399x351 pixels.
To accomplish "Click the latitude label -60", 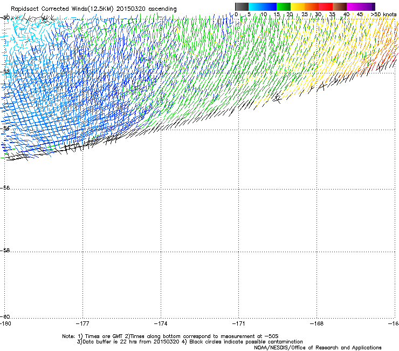I will [x=5, y=317].
